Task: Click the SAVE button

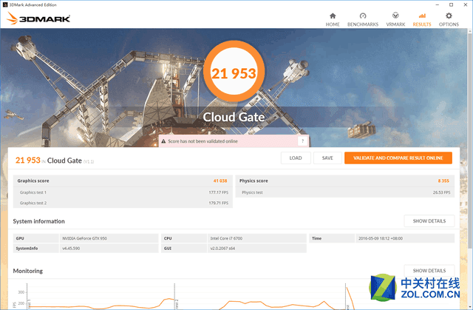Action: coord(327,158)
